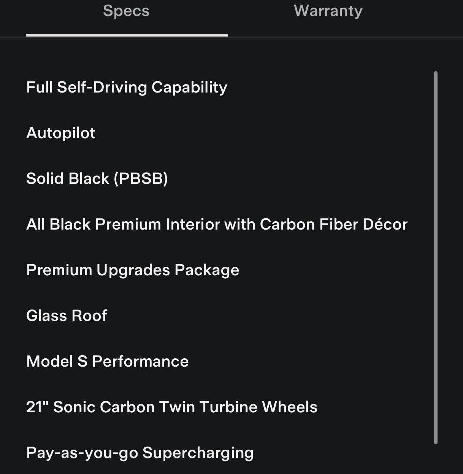The height and width of the screenshot is (474, 463).
Task: Click the words Carbon Fiber Décor
Action: point(333,224)
